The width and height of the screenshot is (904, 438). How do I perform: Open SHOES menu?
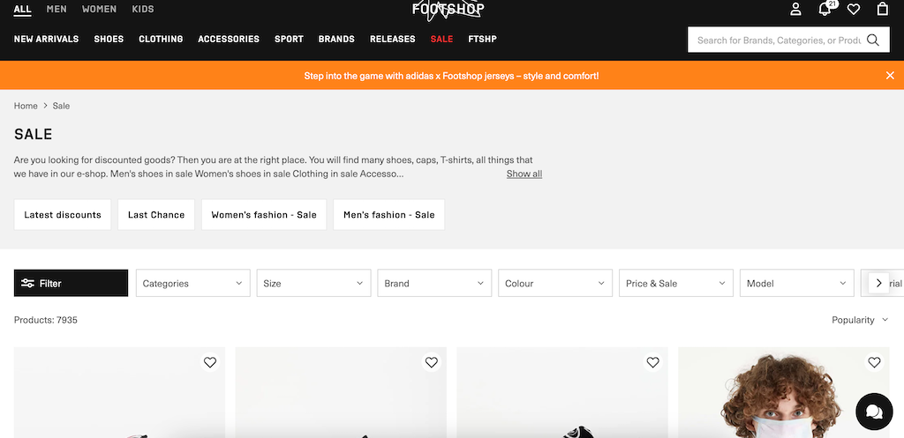(x=109, y=39)
